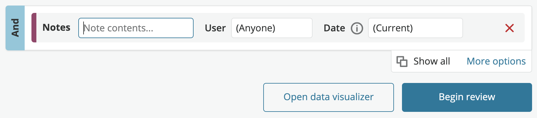The height and width of the screenshot is (118, 537).
Task: Remove the Notes condition with red X
Action: [510, 28]
